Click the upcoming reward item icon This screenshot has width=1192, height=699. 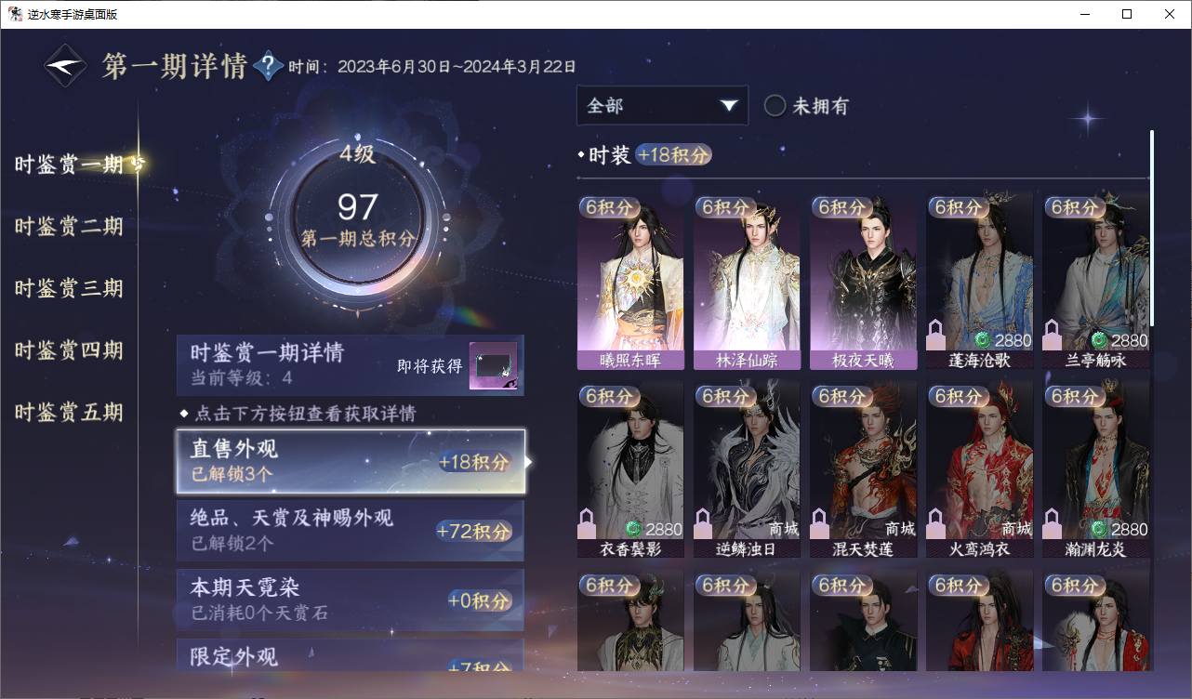point(493,366)
